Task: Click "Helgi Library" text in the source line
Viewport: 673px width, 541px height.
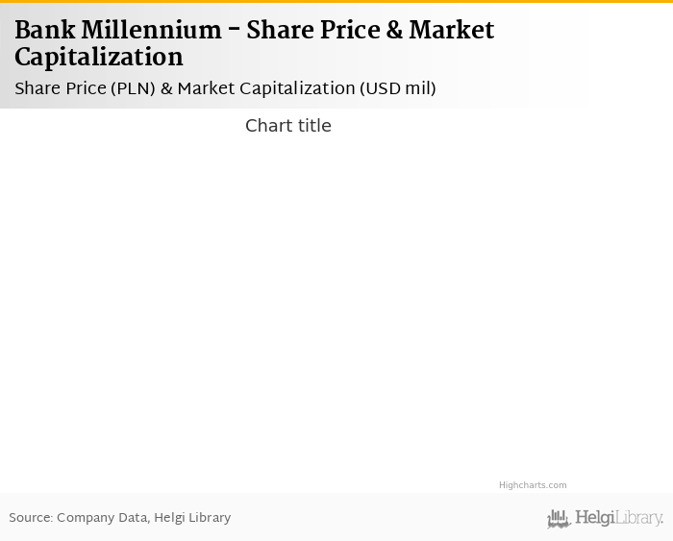Action: [x=192, y=518]
